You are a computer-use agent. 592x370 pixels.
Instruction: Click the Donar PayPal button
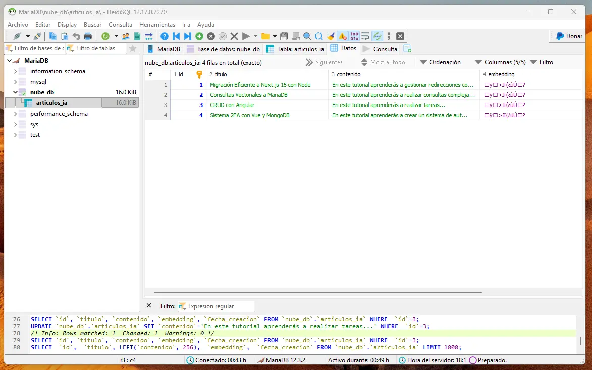tap(569, 36)
